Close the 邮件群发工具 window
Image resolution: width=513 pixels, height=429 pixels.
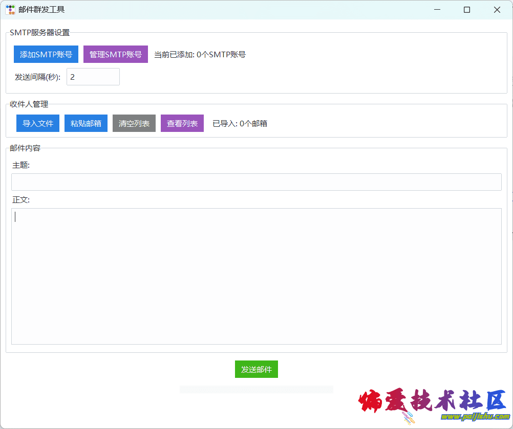pyautogui.click(x=497, y=10)
